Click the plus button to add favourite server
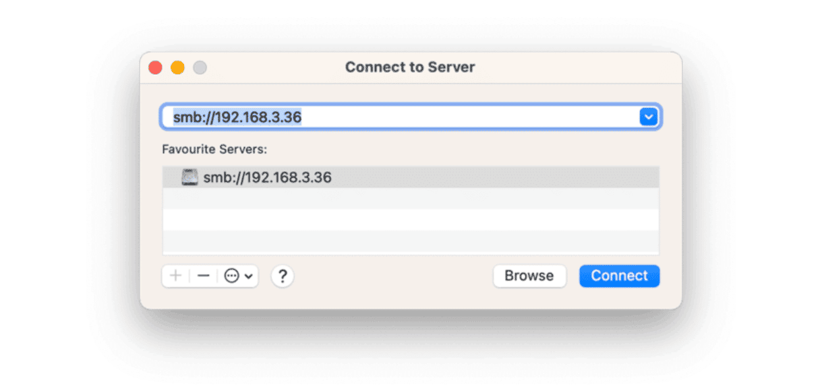The width and height of the screenshot is (820, 385). pyautogui.click(x=176, y=276)
